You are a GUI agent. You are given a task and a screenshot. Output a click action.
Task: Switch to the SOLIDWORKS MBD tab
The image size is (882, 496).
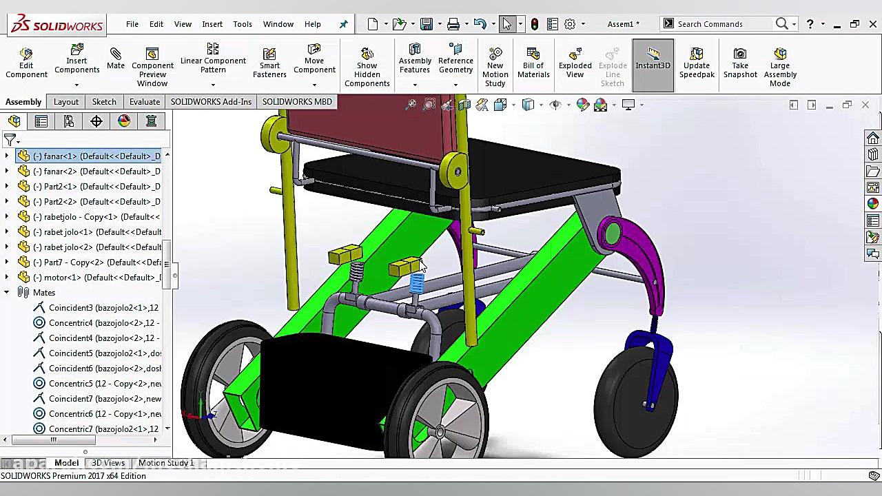tap(297, 102)
